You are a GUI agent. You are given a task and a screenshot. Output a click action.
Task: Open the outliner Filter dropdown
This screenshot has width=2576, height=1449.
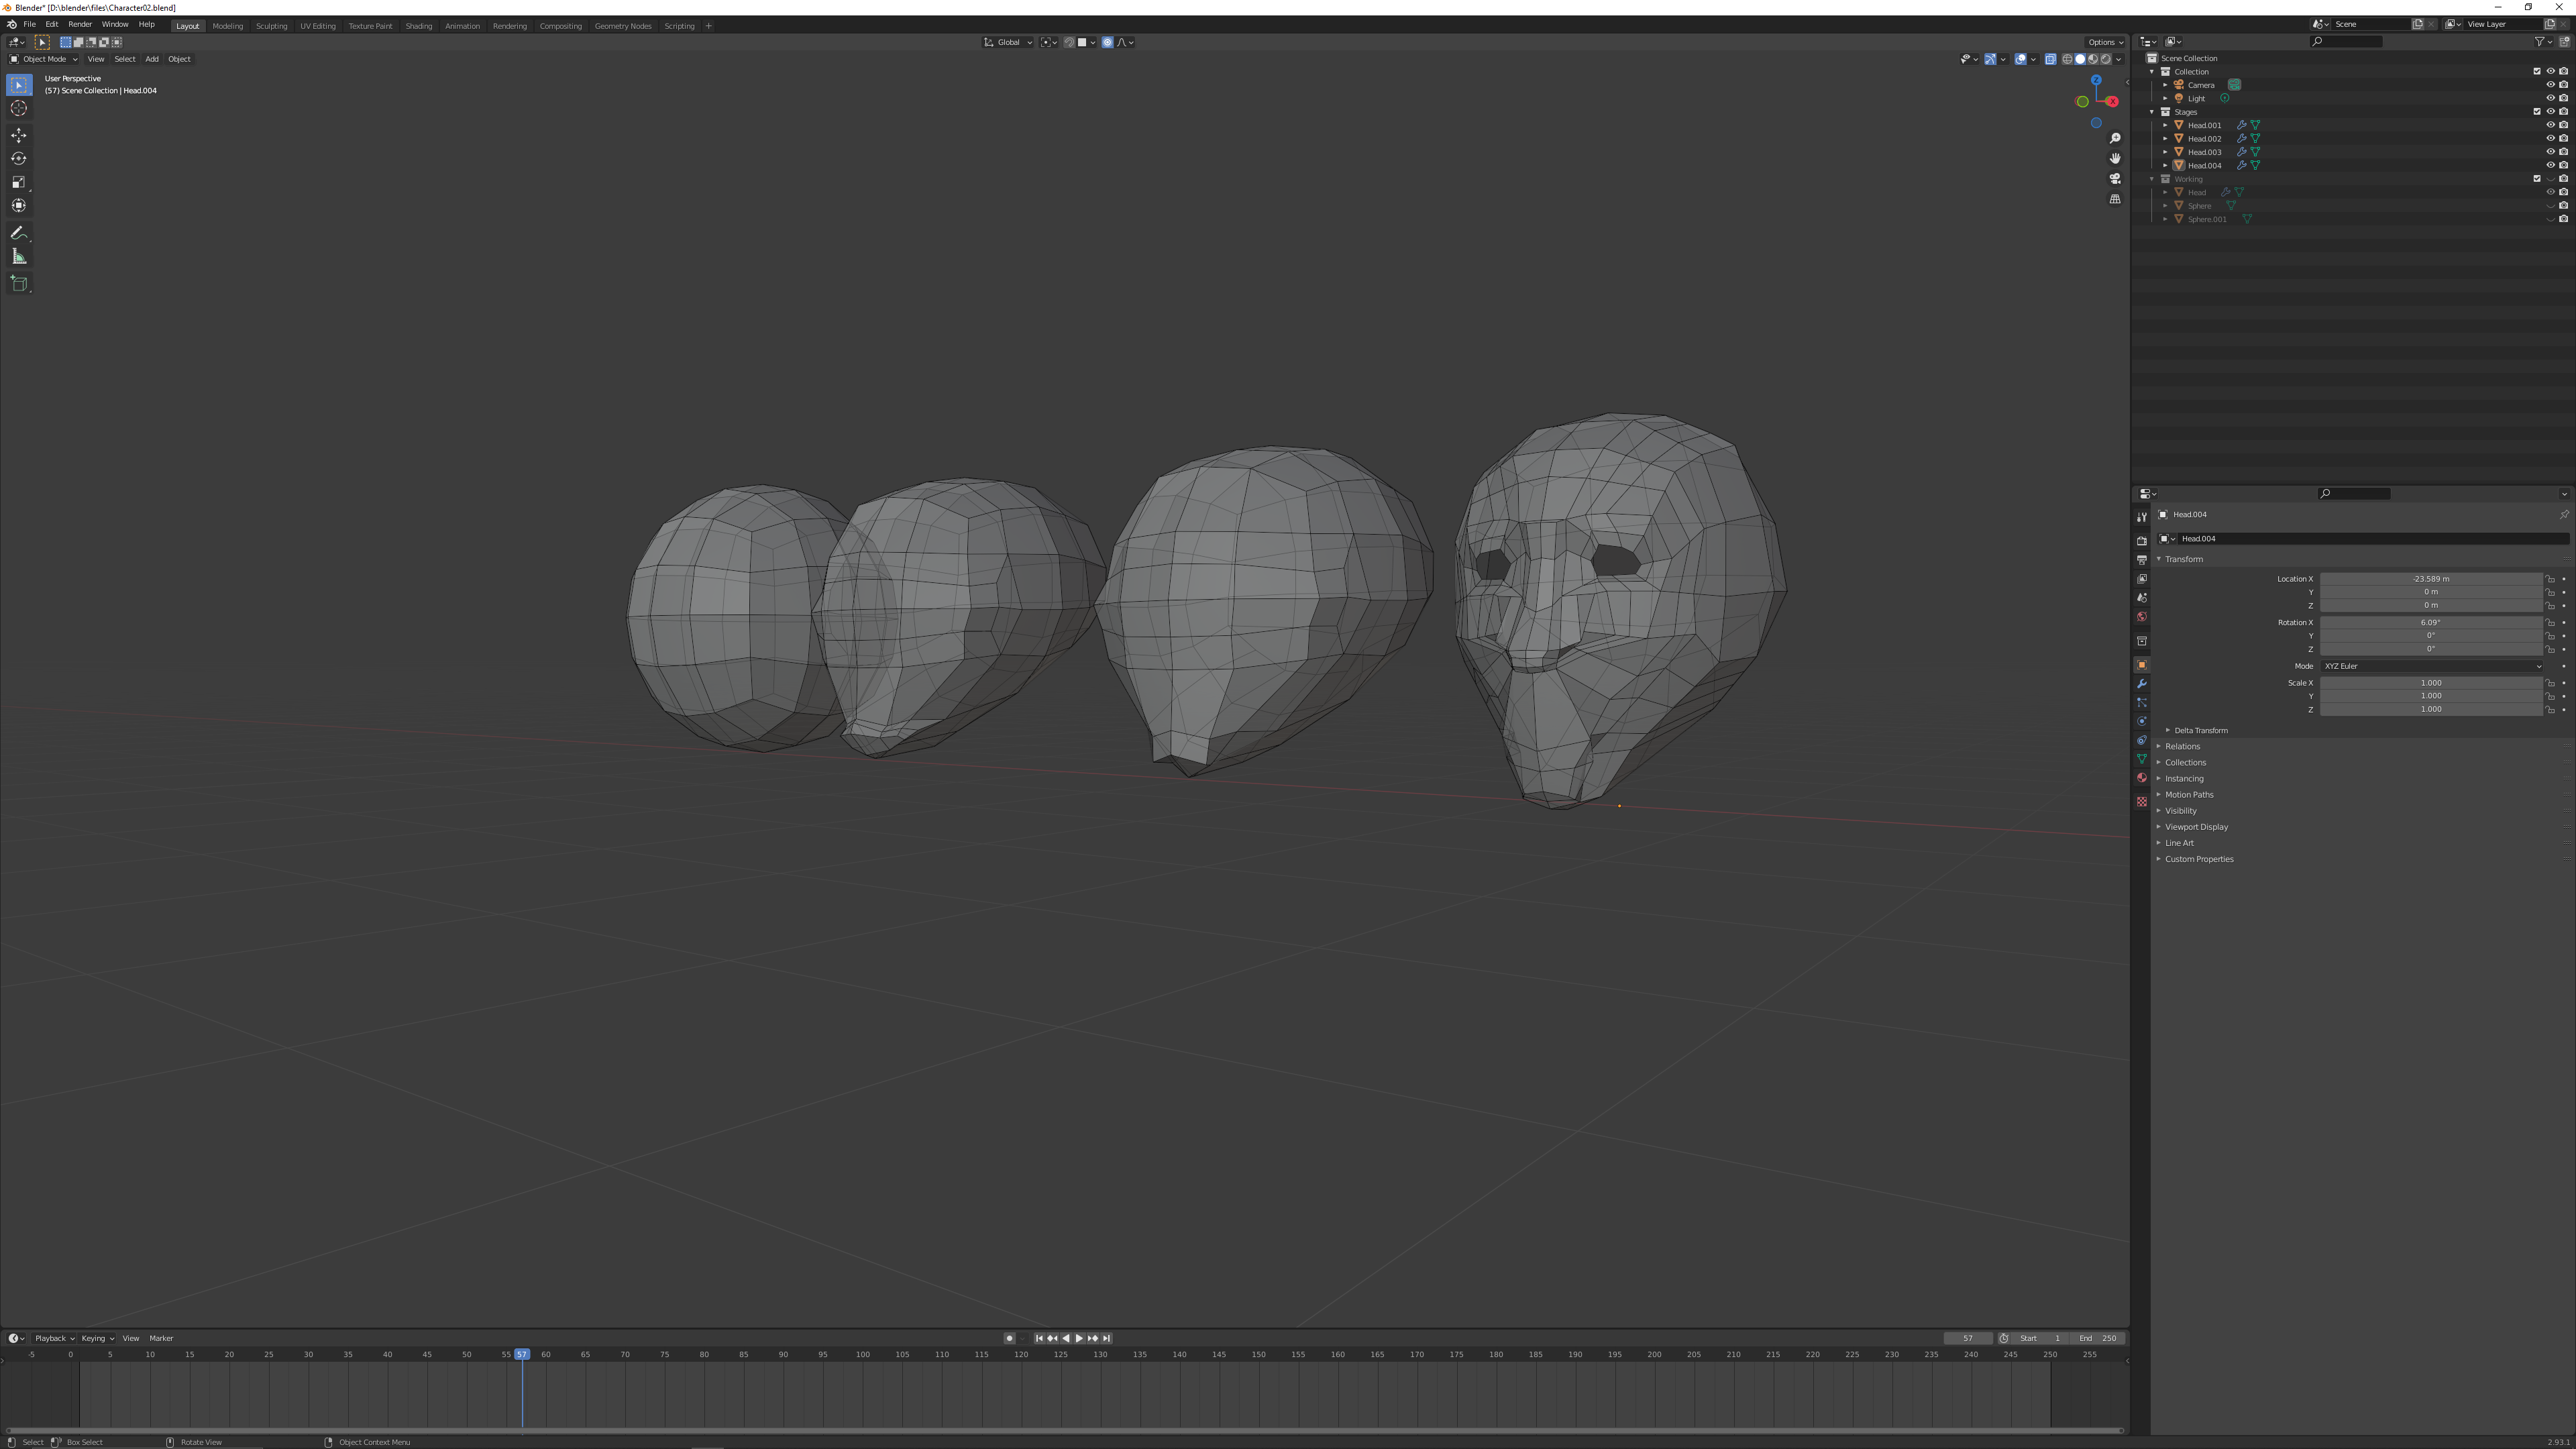[x=2543, y=42]
